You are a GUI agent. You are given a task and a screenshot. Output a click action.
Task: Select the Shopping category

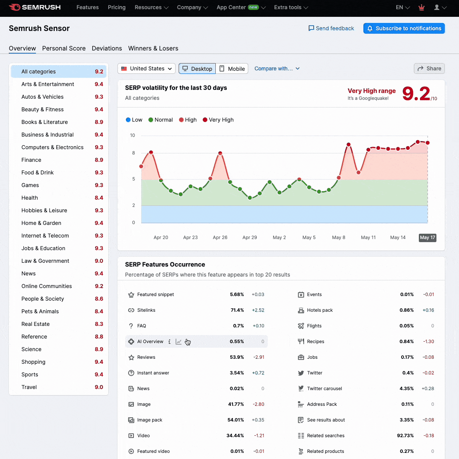point(59,362)
